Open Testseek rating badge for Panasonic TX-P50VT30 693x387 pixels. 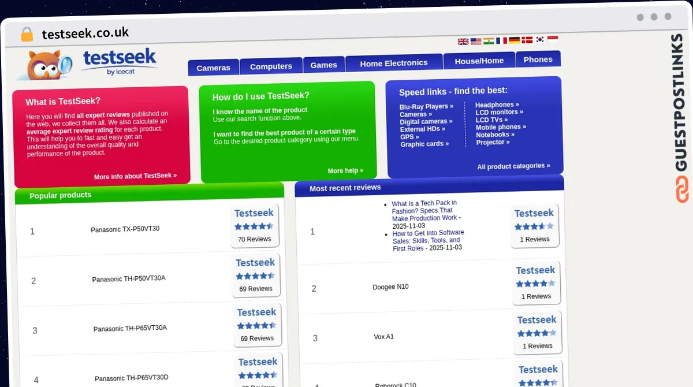pyautogui.click(x=255, y=225)
